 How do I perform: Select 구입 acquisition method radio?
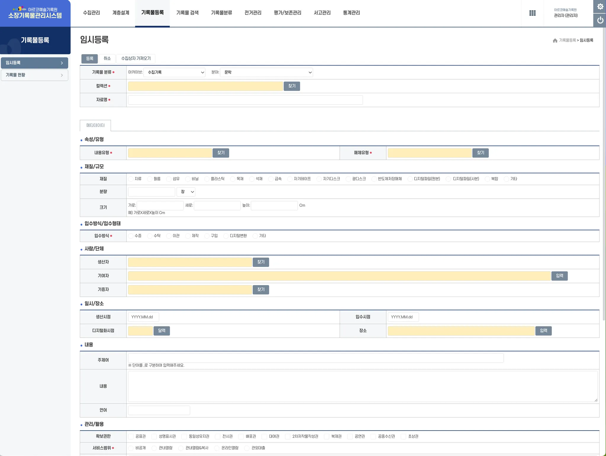coord(207,236)
